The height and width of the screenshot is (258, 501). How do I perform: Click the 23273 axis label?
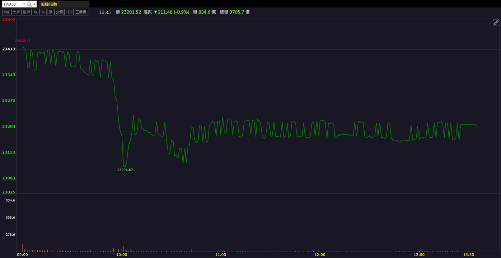click(x=9, y=100)
